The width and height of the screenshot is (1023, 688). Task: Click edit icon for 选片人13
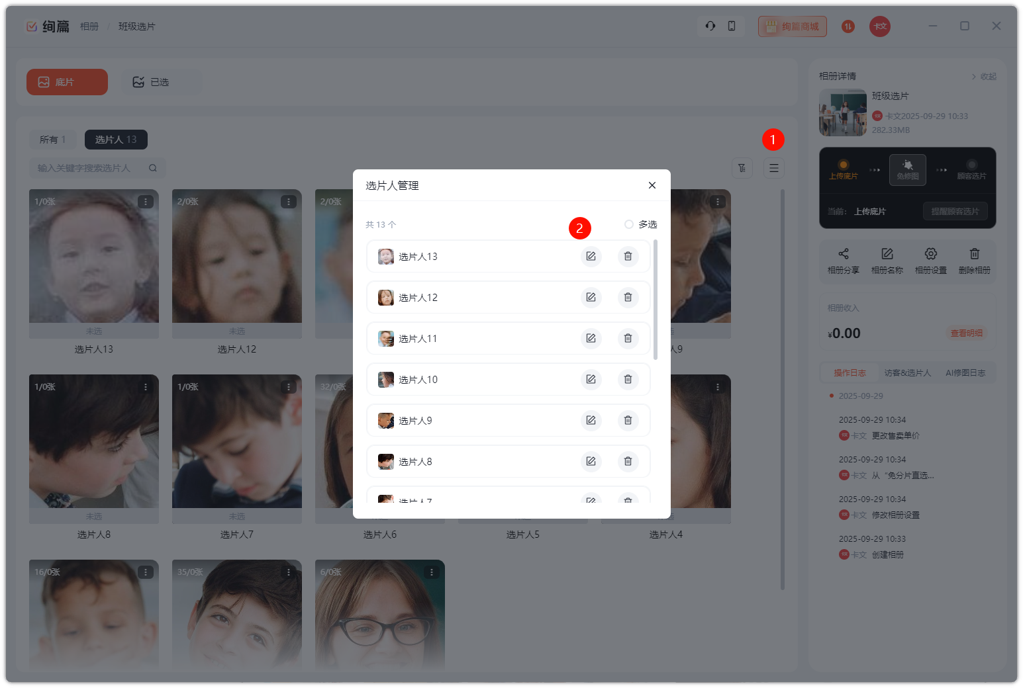[x=591, y=256]
